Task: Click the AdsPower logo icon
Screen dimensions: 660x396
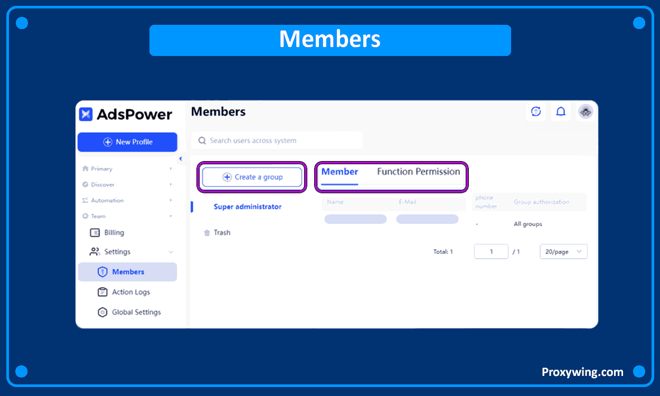Action: (x=86, y=115)
